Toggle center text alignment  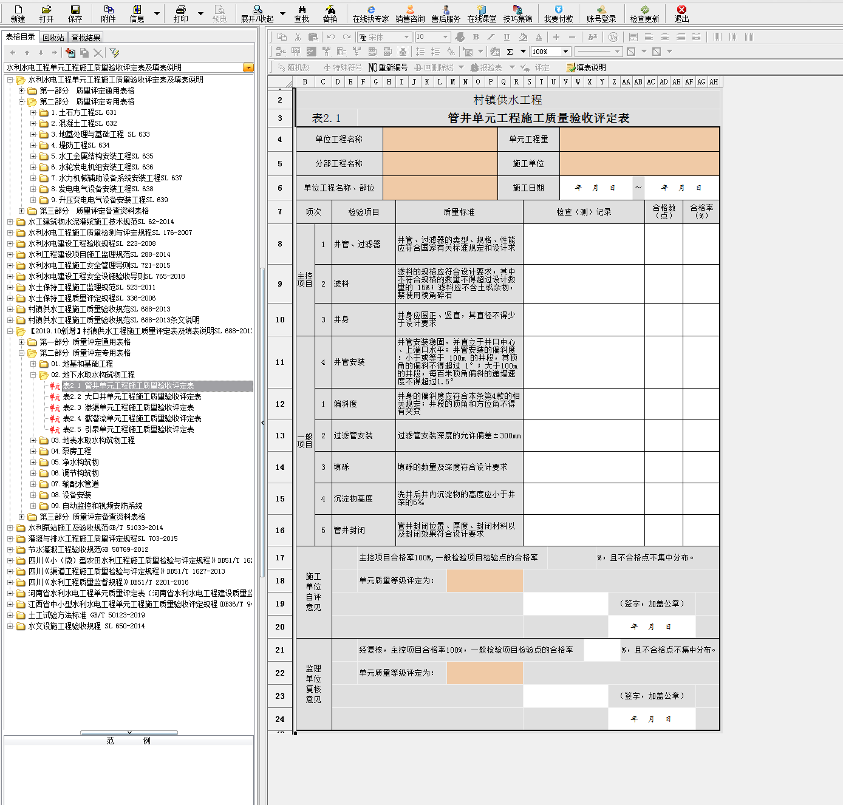664,37
